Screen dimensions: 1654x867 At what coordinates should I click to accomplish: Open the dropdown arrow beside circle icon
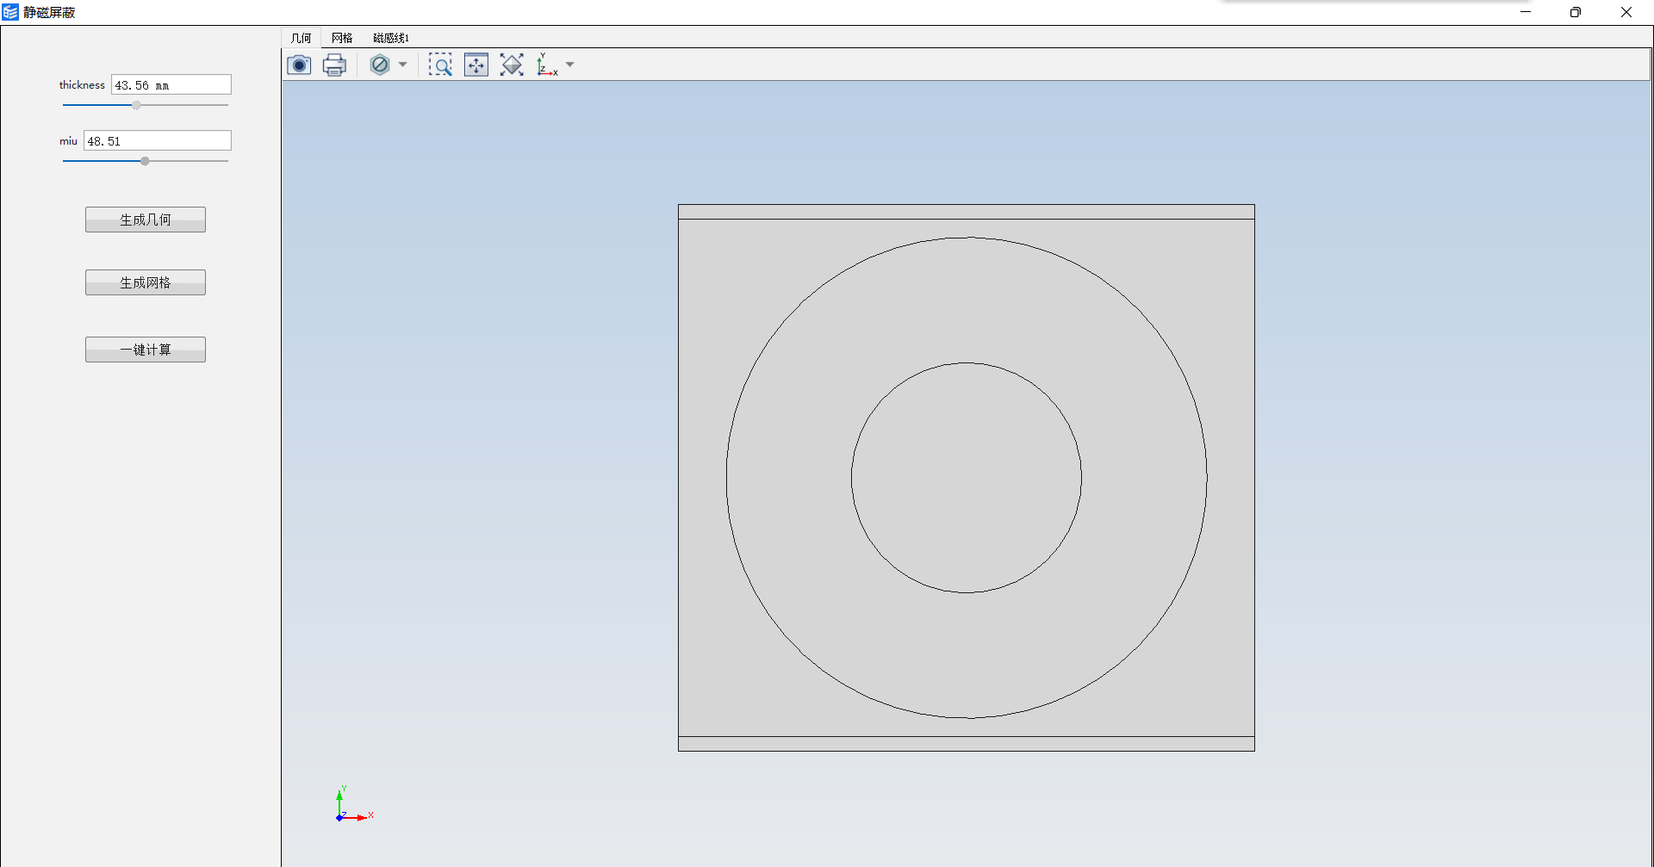point(402,65)
